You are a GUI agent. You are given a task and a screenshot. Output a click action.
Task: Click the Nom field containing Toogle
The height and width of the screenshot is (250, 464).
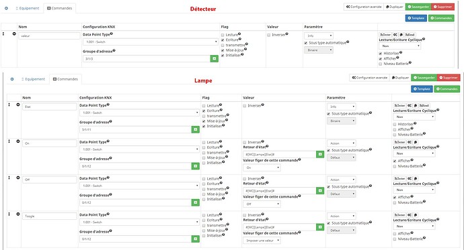point(49,216)
